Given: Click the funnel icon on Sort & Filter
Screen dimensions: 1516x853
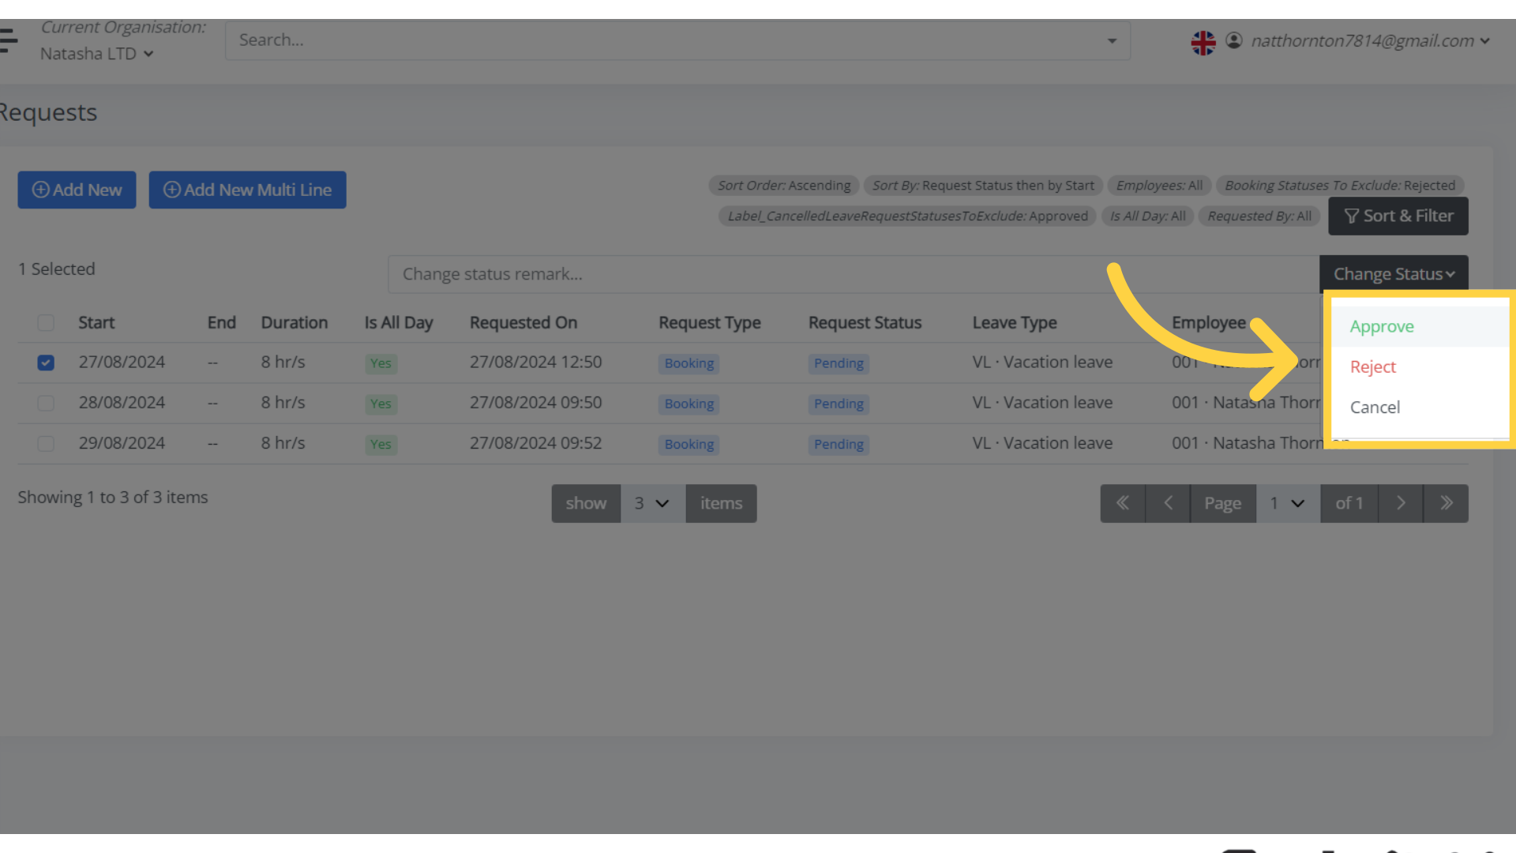Looking at the screenshot, I should 1352,216.
